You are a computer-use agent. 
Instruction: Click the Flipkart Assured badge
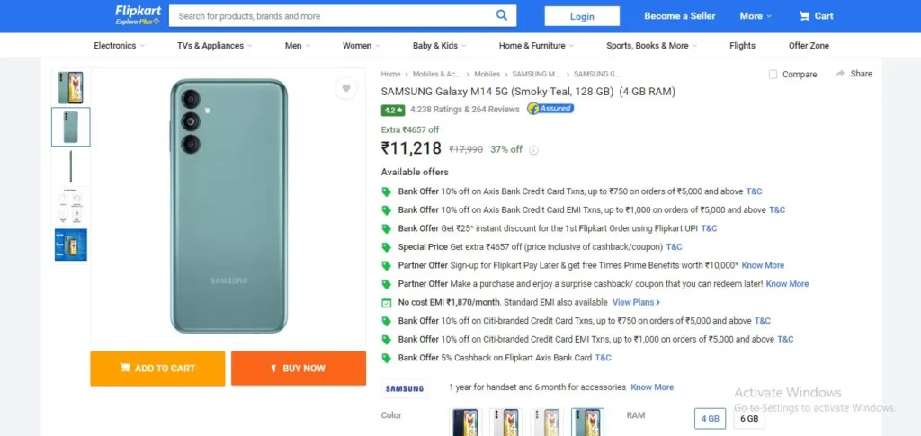(x=550, y=109)
